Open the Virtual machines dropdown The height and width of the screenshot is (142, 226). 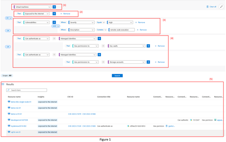tap(32, 7)
